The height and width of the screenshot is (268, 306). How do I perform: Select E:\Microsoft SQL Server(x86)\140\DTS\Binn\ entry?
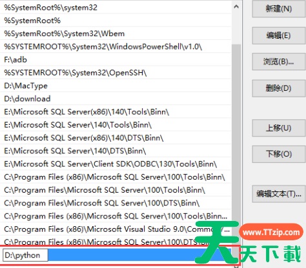[x=116, y=138]
